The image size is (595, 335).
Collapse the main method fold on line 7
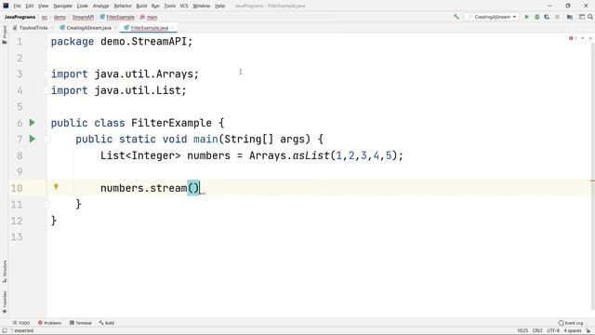(x=46, y=140)
